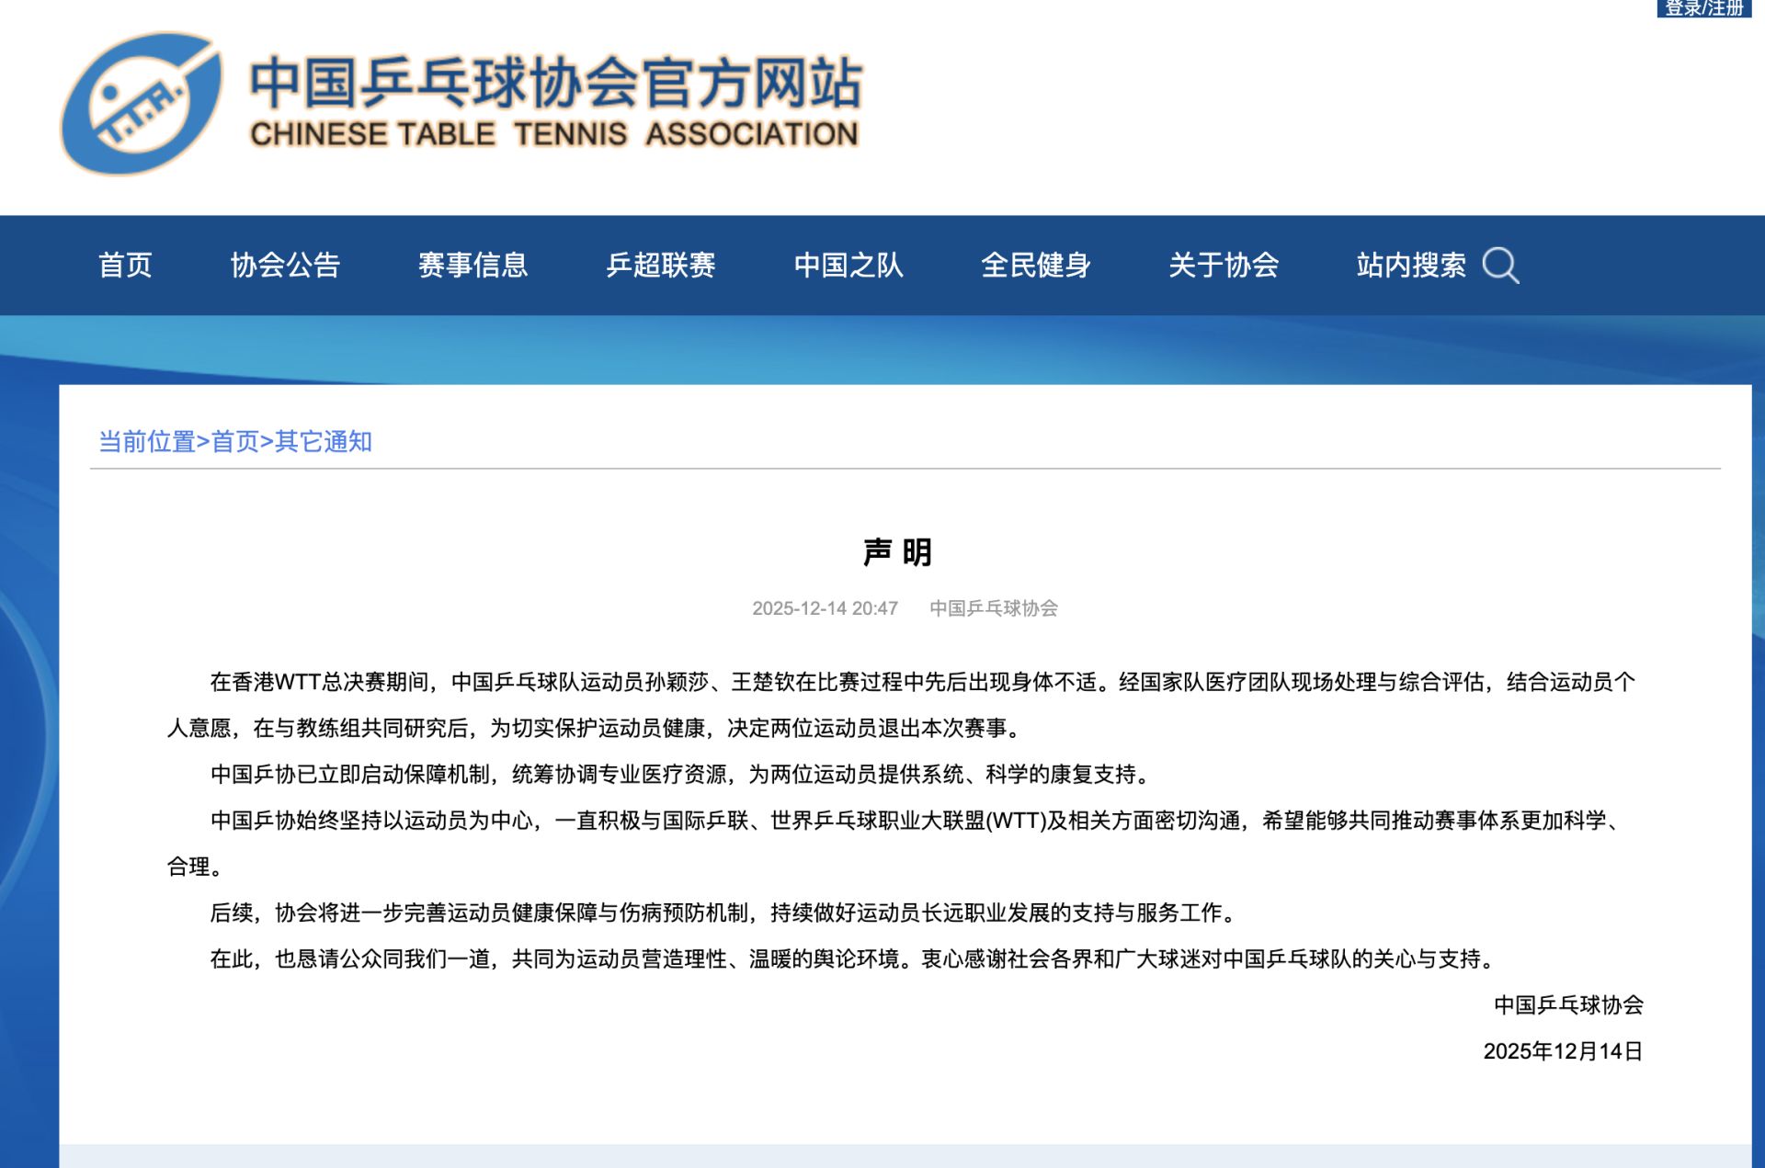Click 站内搜索 next to the search icon
This screenshot has height=1168, width=1765.
(x=1411, y=266)
